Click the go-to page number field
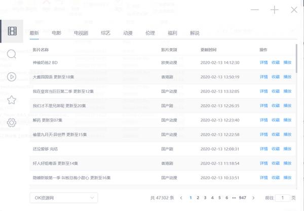Screen dimensions: 304x211 tap(283, 198)
